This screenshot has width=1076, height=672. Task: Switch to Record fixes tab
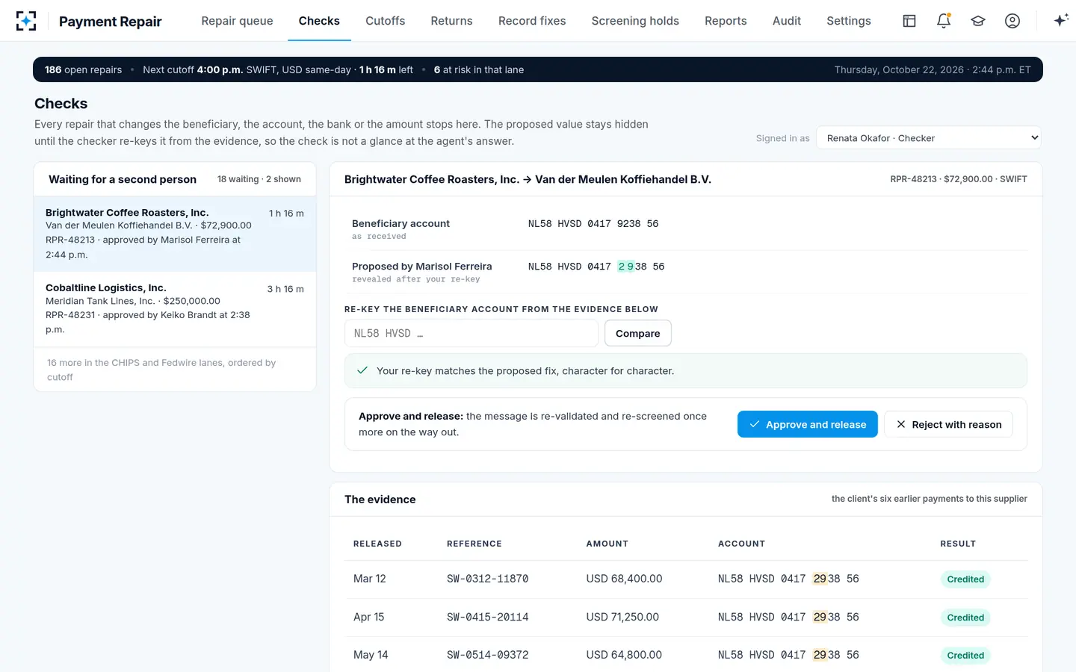point(532,21)
